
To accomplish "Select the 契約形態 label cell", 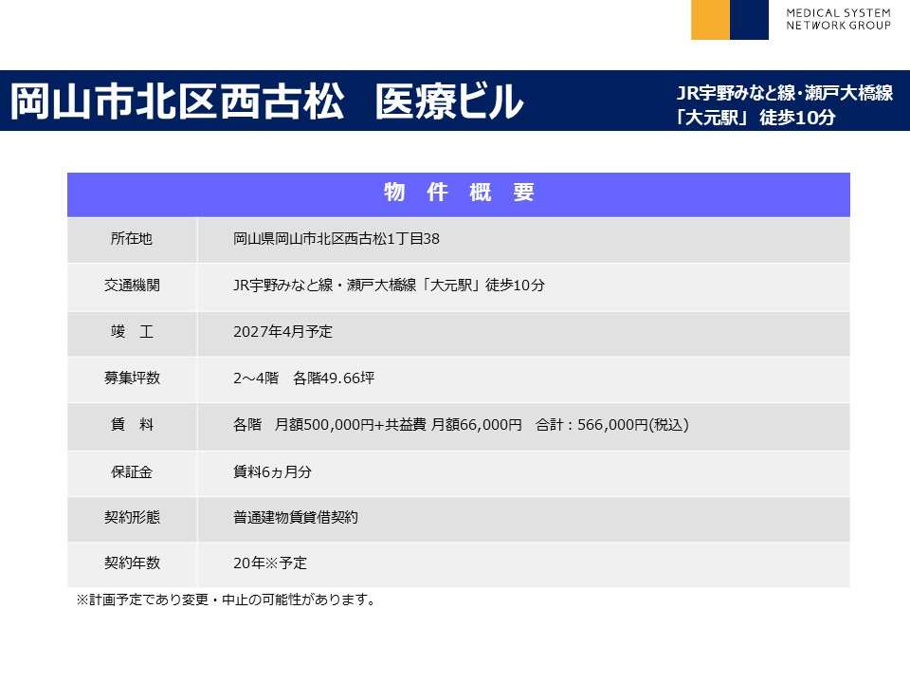I will point(132,519).
